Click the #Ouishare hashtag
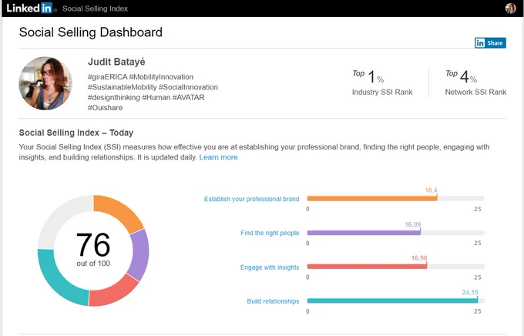The image size is (524, 336). [105, 108]
